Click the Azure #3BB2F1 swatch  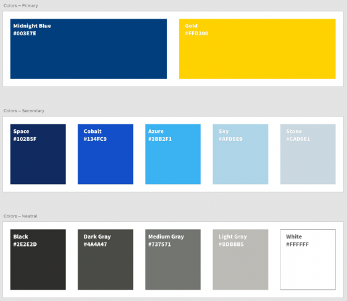tap(173, 154)
